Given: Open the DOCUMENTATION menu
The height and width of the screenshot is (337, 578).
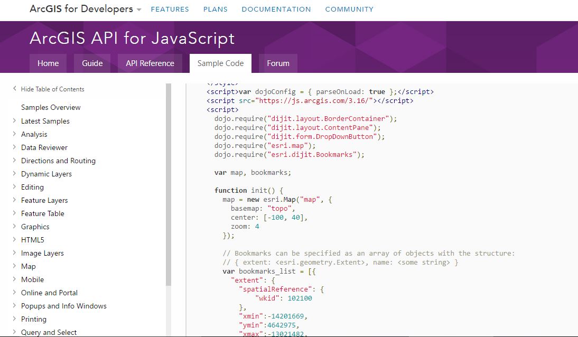Looking at the screenshot, I should pos(276,9).
